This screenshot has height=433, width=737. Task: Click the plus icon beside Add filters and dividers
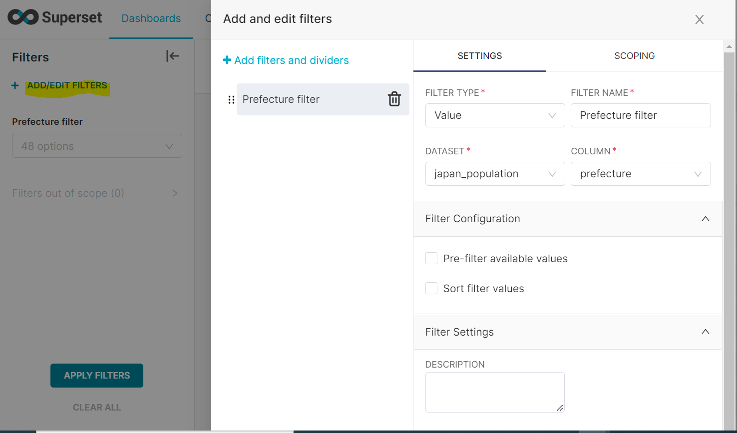coord(227,60)
